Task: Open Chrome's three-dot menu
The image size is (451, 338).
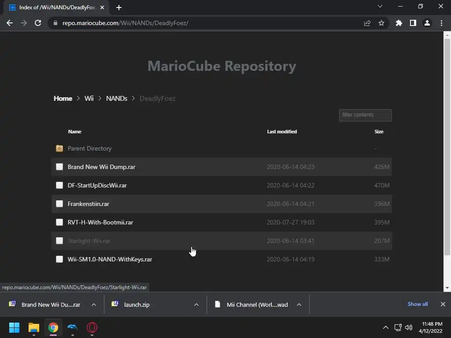Action: [x=441, y=23]
